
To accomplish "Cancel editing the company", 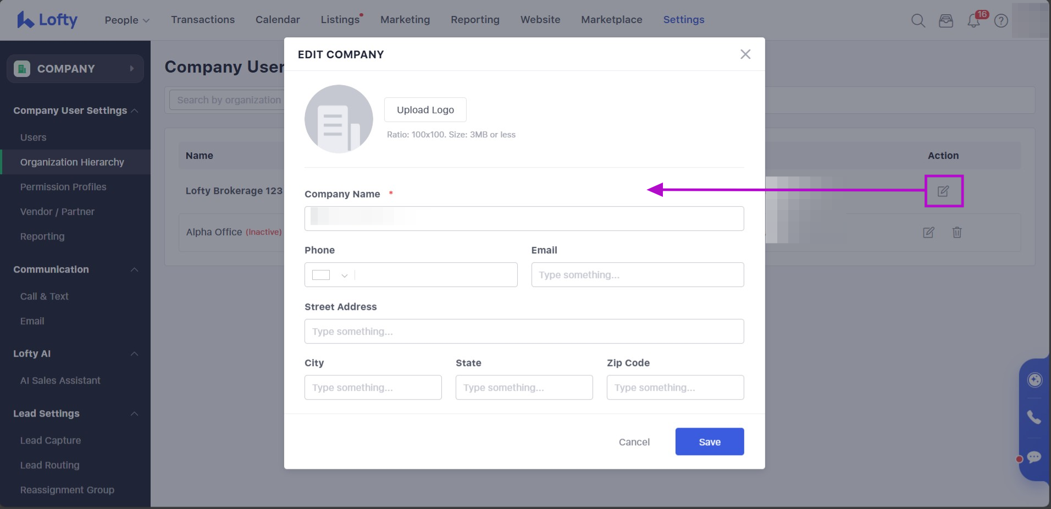I will tap(634, 442).
